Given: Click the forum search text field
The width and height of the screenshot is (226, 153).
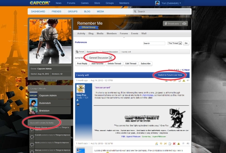Looking at the screenshot, I should [x=154, y=43].
